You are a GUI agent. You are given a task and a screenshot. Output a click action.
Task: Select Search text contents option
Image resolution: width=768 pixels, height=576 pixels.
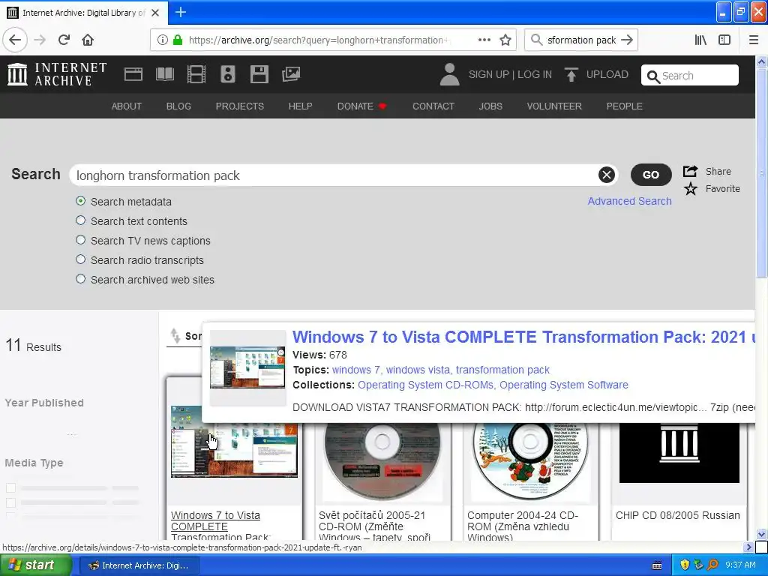81,220
